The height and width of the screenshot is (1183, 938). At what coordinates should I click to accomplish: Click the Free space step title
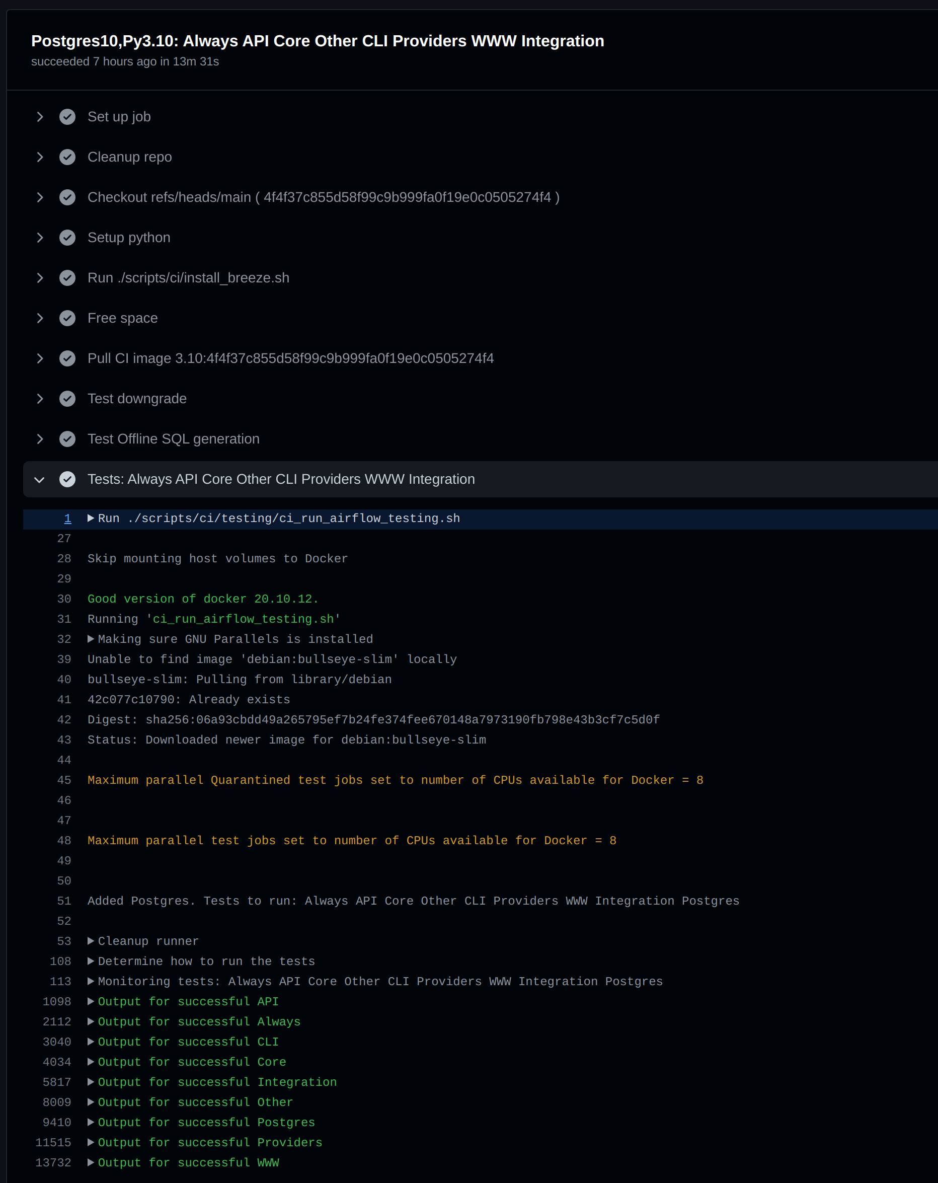[x=122, y=318]
